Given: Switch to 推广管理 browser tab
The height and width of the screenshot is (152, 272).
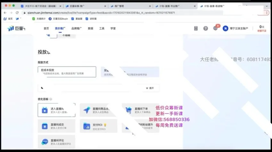Looking at the screenshot, I should [x=130, y=6].
